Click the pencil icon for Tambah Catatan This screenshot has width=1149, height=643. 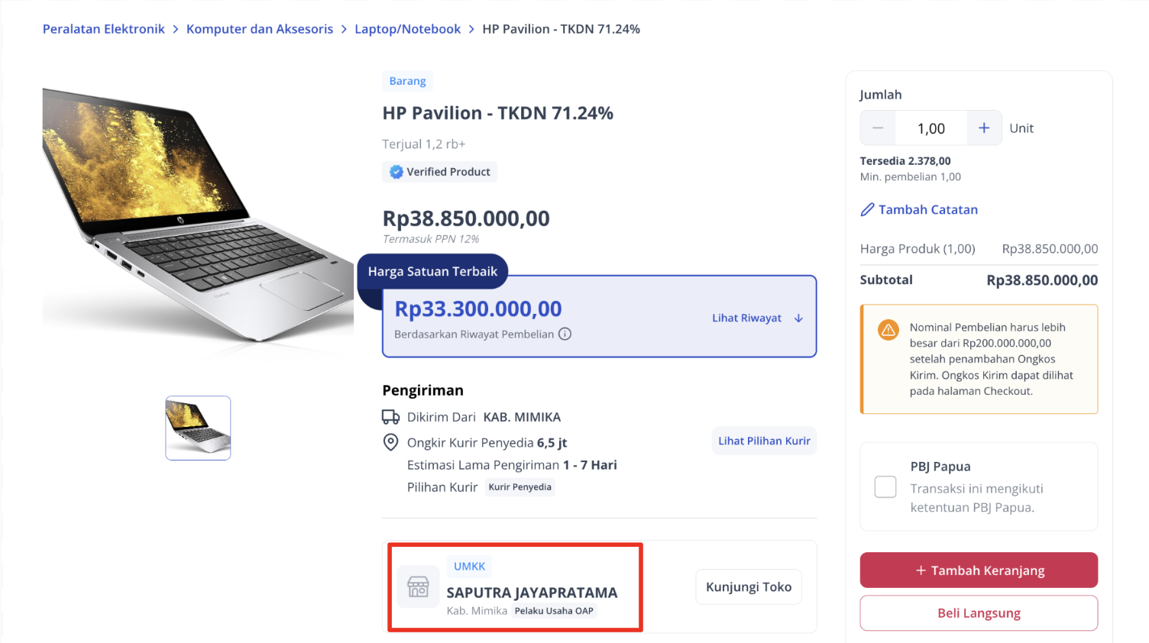[867, 210]
